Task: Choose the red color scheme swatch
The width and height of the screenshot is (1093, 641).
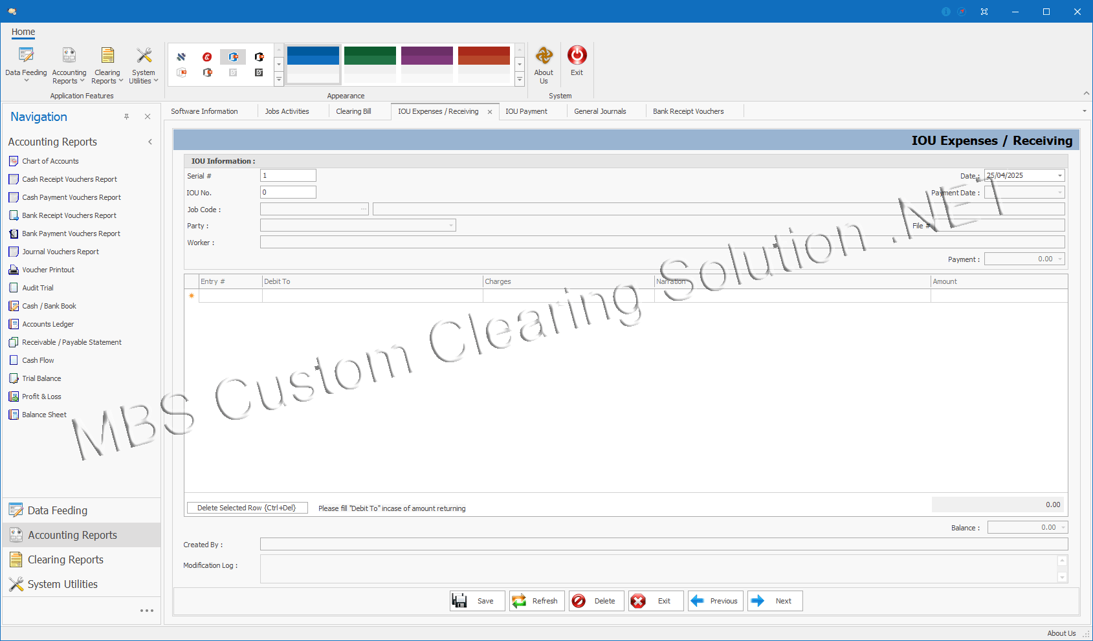Action: point(484,64)
